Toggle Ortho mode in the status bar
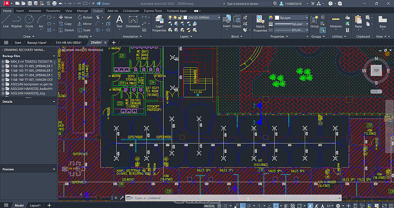Screen dimensions: 394x208 point(243,206)
